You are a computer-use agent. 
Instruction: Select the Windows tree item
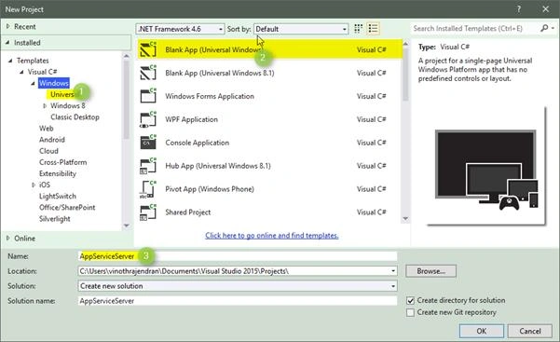[x=53, y=83]
